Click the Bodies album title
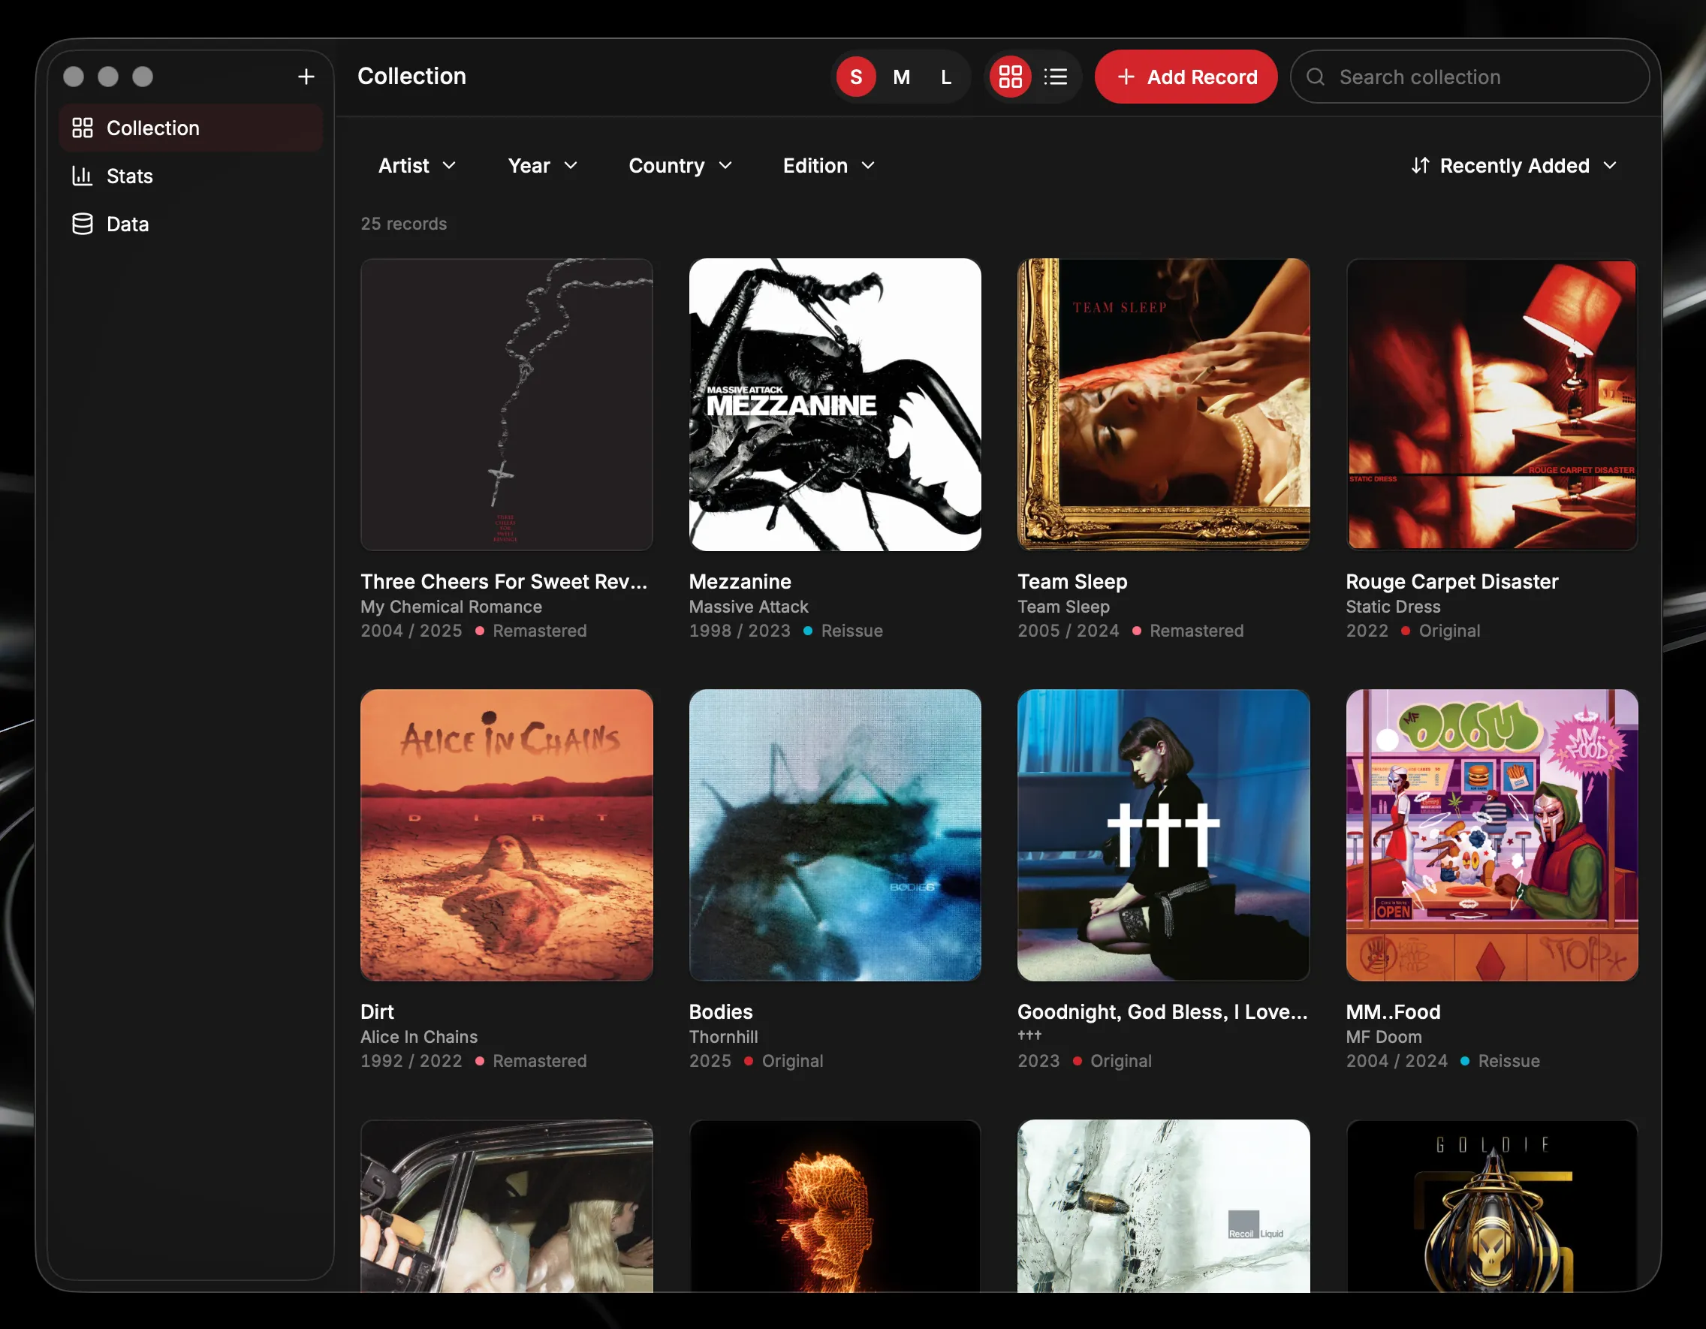 point(721,1012)
